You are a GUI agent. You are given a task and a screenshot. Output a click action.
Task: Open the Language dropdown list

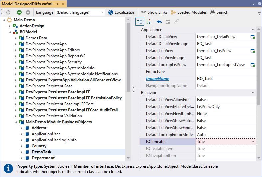click(102, 12)
